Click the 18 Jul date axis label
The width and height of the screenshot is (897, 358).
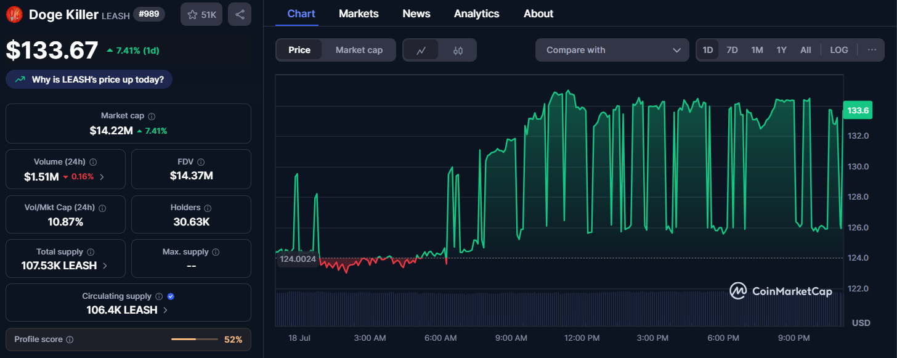299,338
